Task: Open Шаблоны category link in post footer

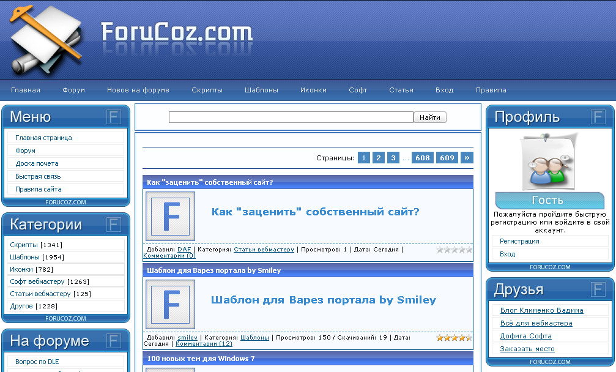Action: click(x=254, y=338)
